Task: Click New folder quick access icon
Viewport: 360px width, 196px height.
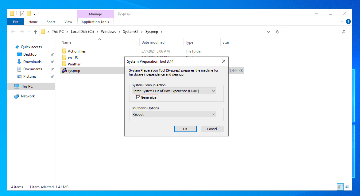Action: point(29,14)
